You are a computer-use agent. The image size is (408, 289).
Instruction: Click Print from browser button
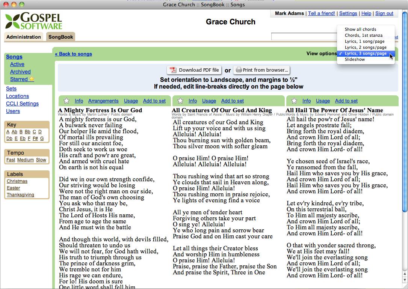(262, 70)
